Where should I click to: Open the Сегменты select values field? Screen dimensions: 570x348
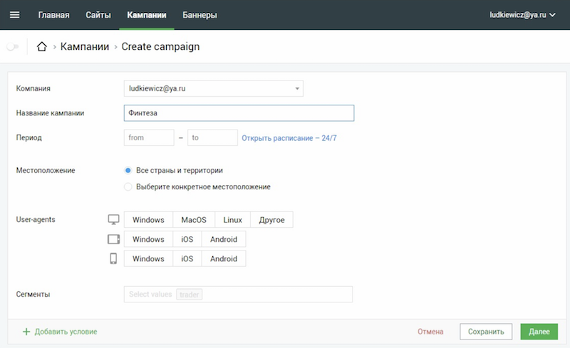point(238,294)
